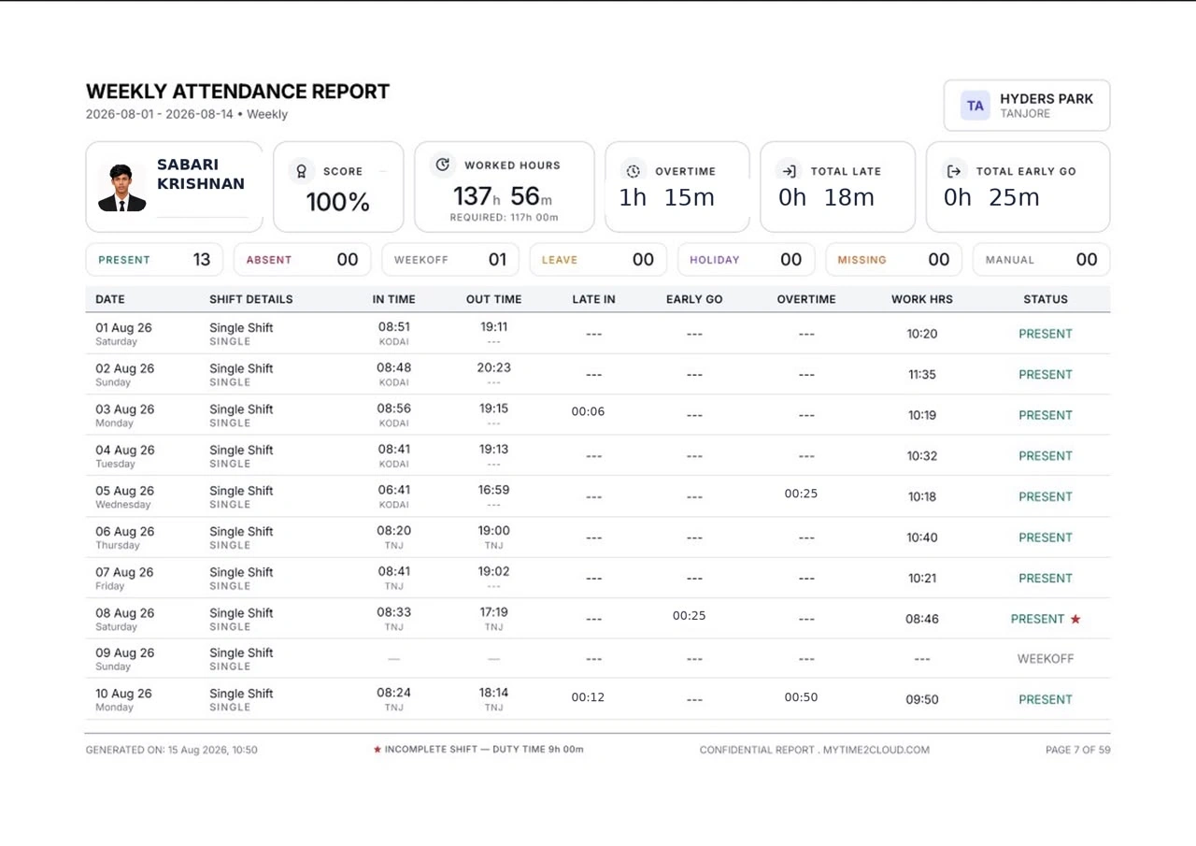Click in time 06:41 on 05 Aug

click(x=394, y=490)
